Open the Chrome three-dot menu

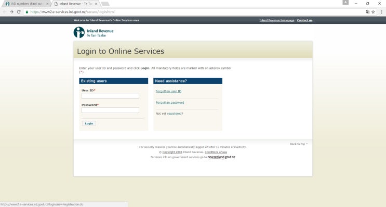point(381,12)
